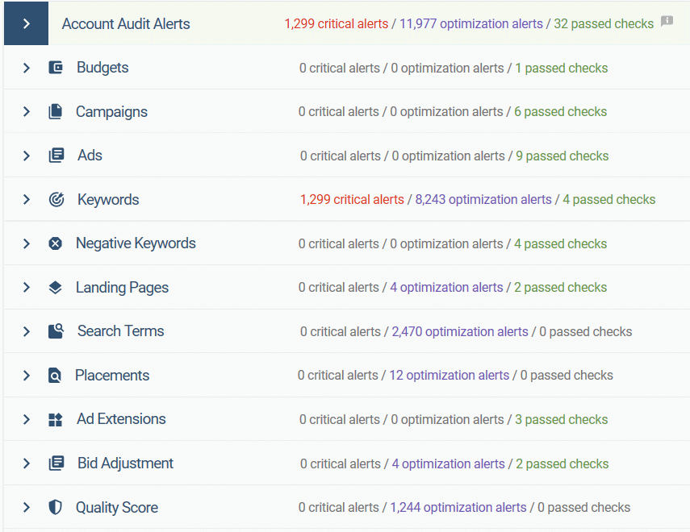The height and width of the screenshot is (532, 690).
Task: Click the Budgets wallet icon
Action: point(56,68)
